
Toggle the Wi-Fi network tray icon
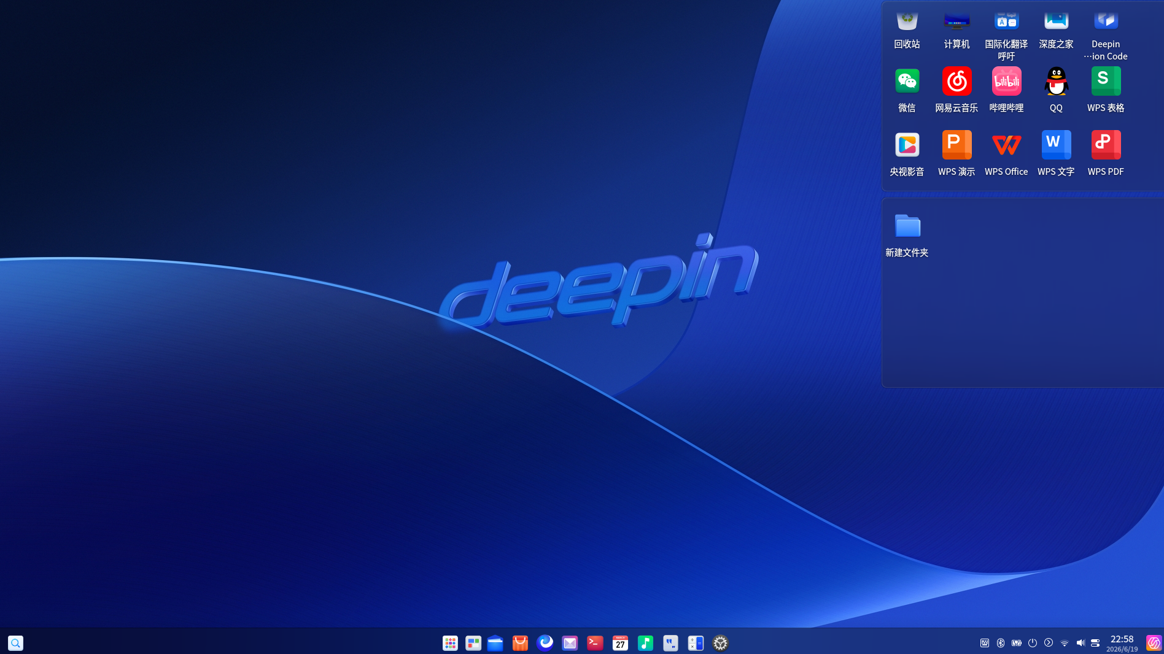coord(1065,643)
